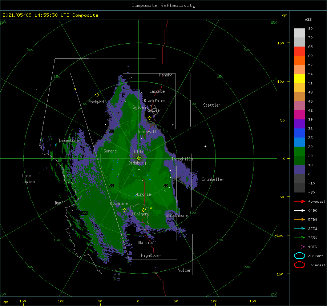
Task: Click the Strathmore city label
Action: (177, 215)
